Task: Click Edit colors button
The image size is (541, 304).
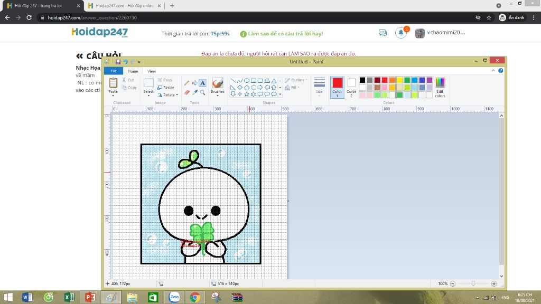Action: (440, 88)
